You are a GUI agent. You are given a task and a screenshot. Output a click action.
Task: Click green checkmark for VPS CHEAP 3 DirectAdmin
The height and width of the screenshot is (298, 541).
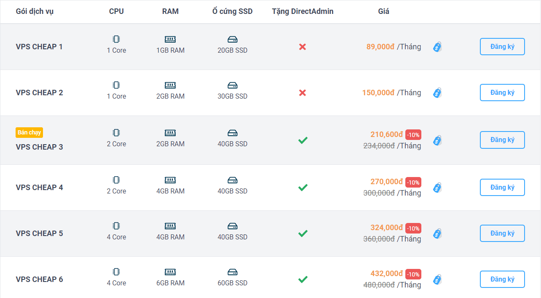point(303,140)
